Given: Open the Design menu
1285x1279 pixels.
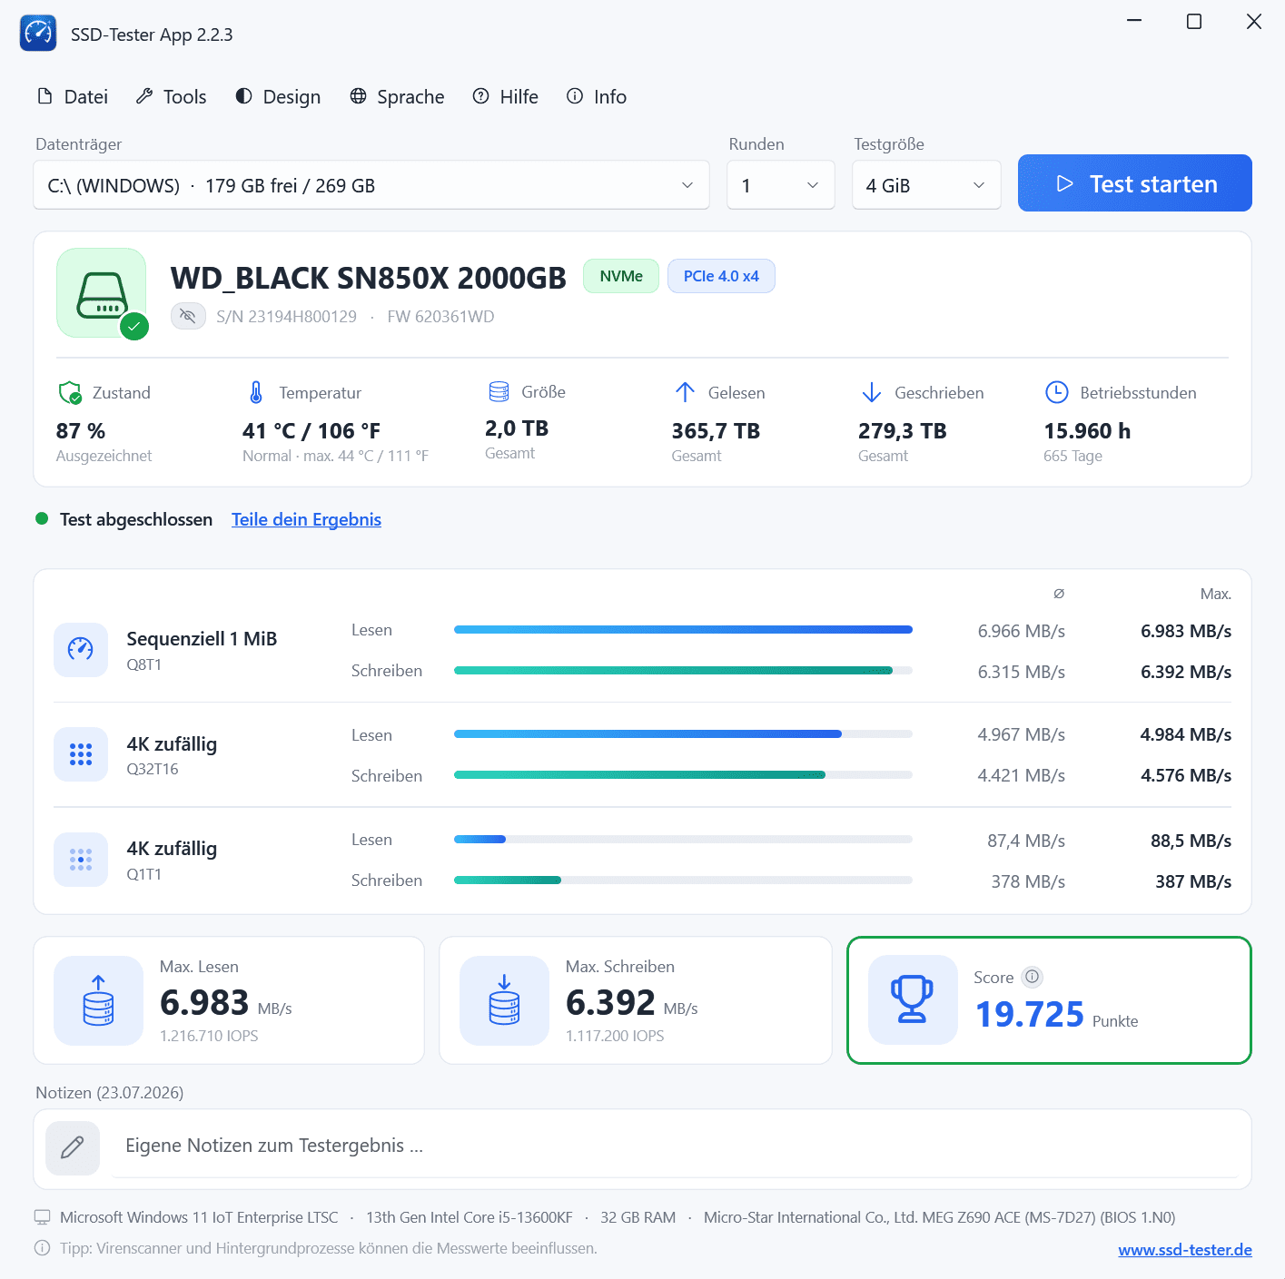Looking at the screenshot, I should pyautogui.click(x=278, y=96).
